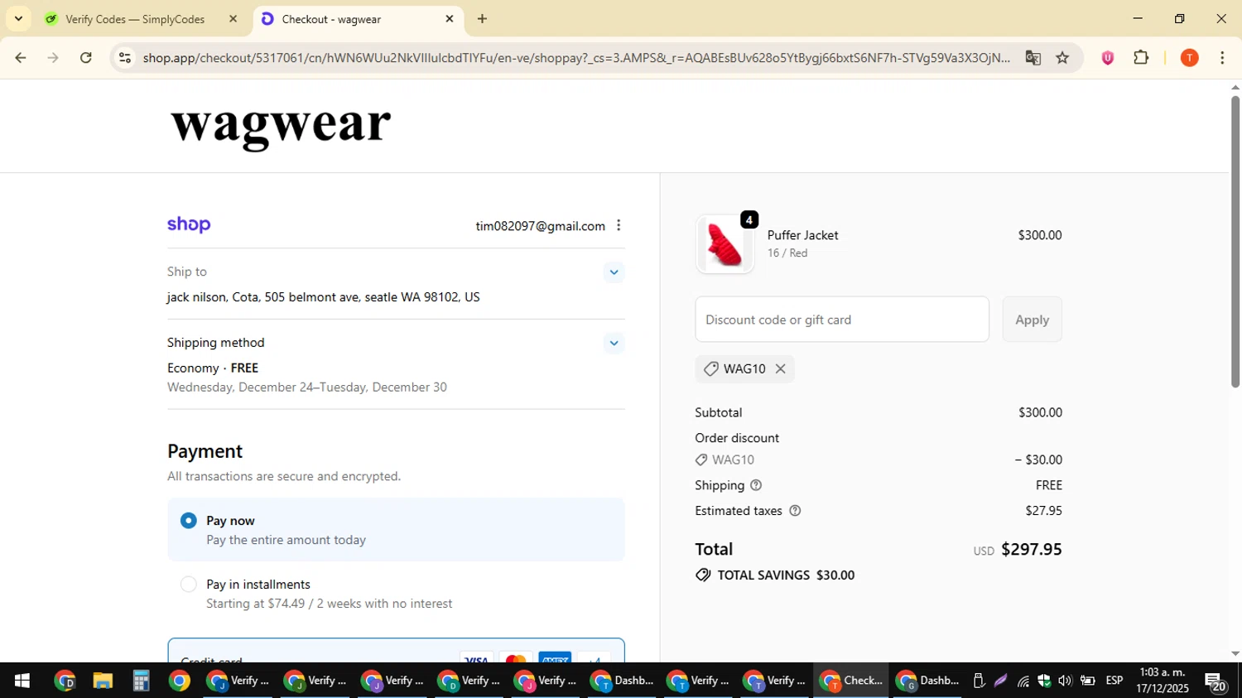Screen dimensions: 1242x698
Task: Switch to the Check... taskbar window
Action: (850, 681)
